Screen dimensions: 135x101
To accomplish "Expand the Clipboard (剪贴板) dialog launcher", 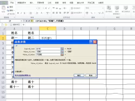I will 15,18.
